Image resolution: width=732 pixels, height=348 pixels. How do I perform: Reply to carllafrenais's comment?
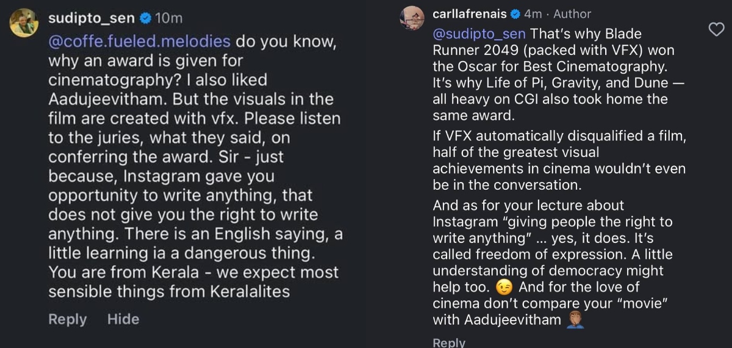point(448,343)
